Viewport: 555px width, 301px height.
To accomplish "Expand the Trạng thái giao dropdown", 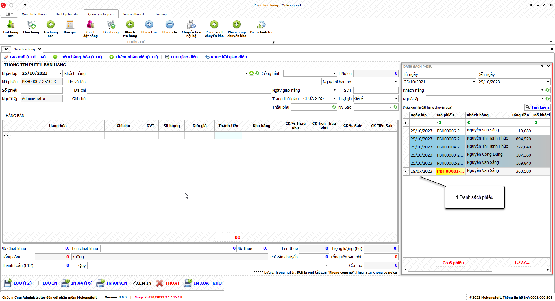I will click(334, 99).
